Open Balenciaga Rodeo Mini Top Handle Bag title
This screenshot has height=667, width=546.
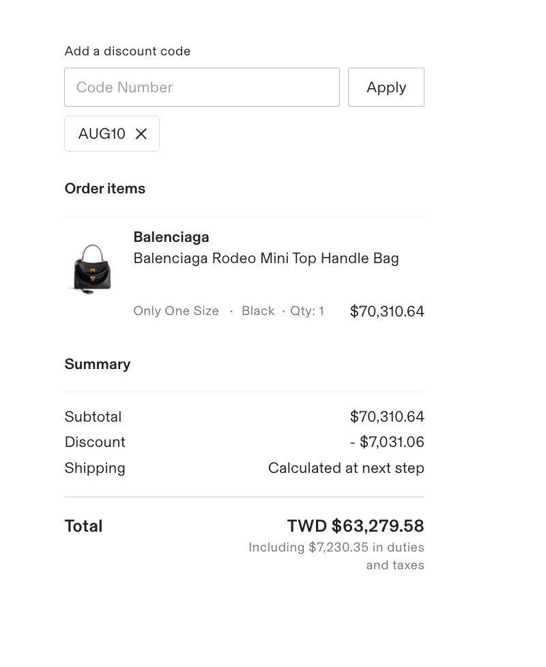click(266, 258)
